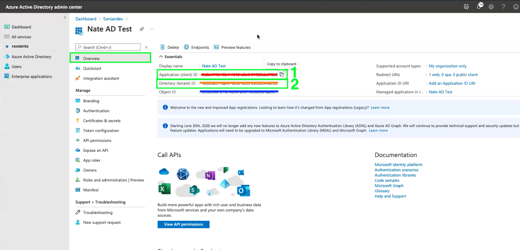
Task: Open Authentication scenarios documentation
Action: click(396, 170)
